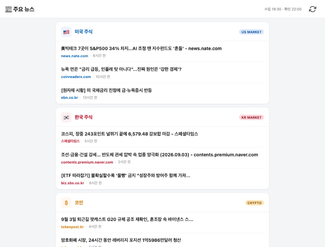Click the biz.sbs.co.kr source link
325x247 pixels.
(x=73, y=183)
